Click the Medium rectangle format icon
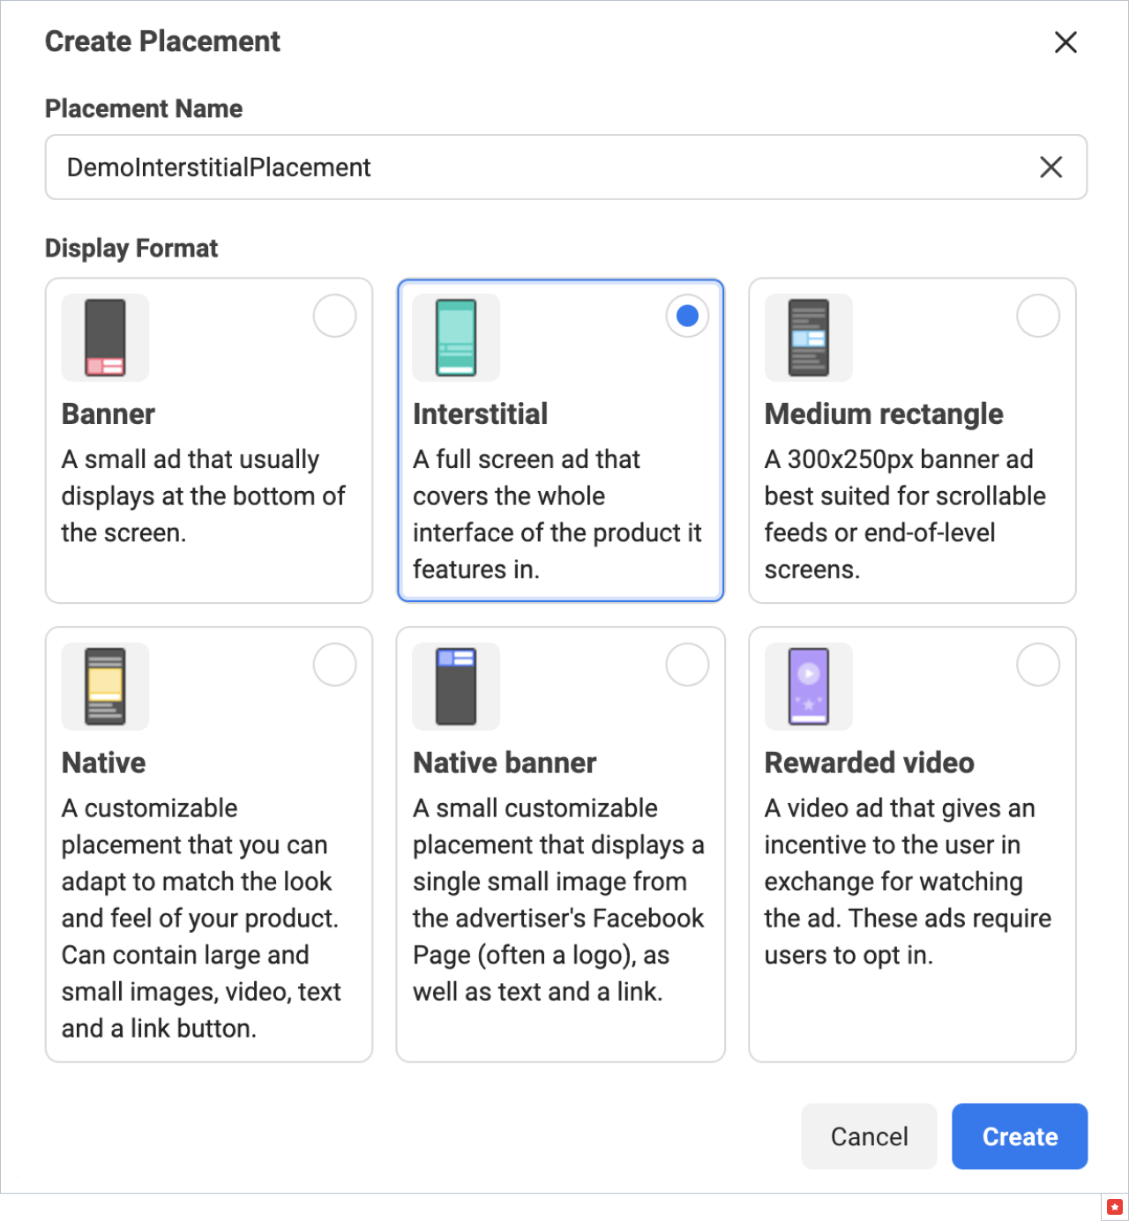Screen dimensions: 1129x1221 pyautogui.click(x=809, y=338)
